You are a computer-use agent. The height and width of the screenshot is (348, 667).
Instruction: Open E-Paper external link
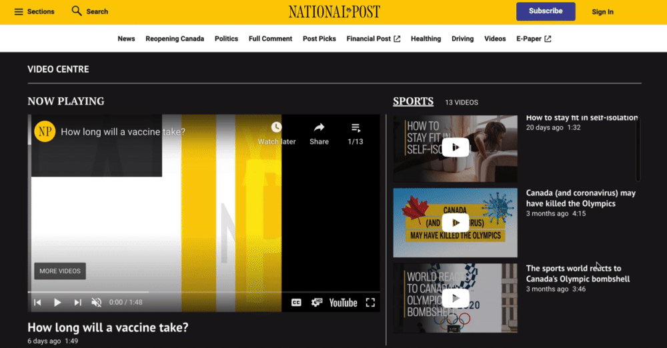[x=534, y=39]
